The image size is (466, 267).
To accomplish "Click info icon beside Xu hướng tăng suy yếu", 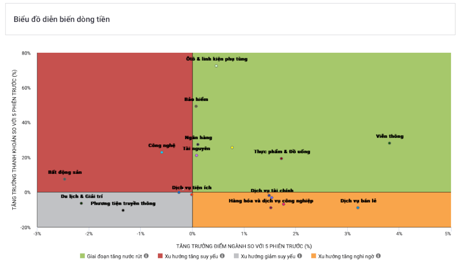I will coord(222,256).
